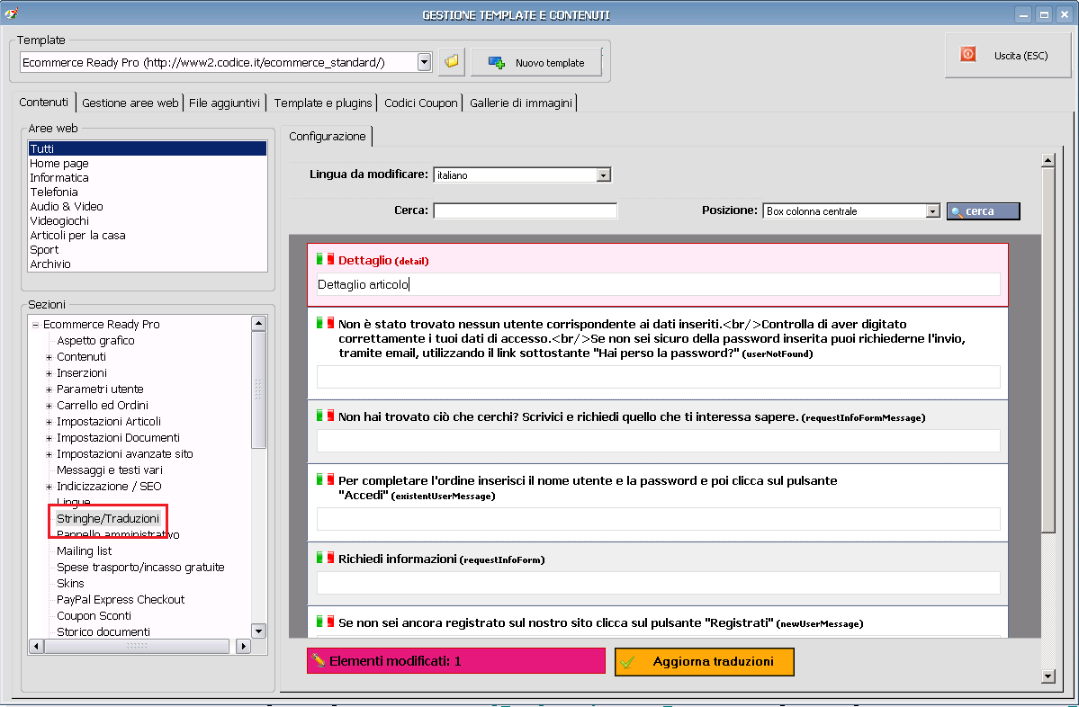This screenshot has width=1079, height=707.
Task: Switch to the Gestione aree web tab
Action: click(130, 103)
